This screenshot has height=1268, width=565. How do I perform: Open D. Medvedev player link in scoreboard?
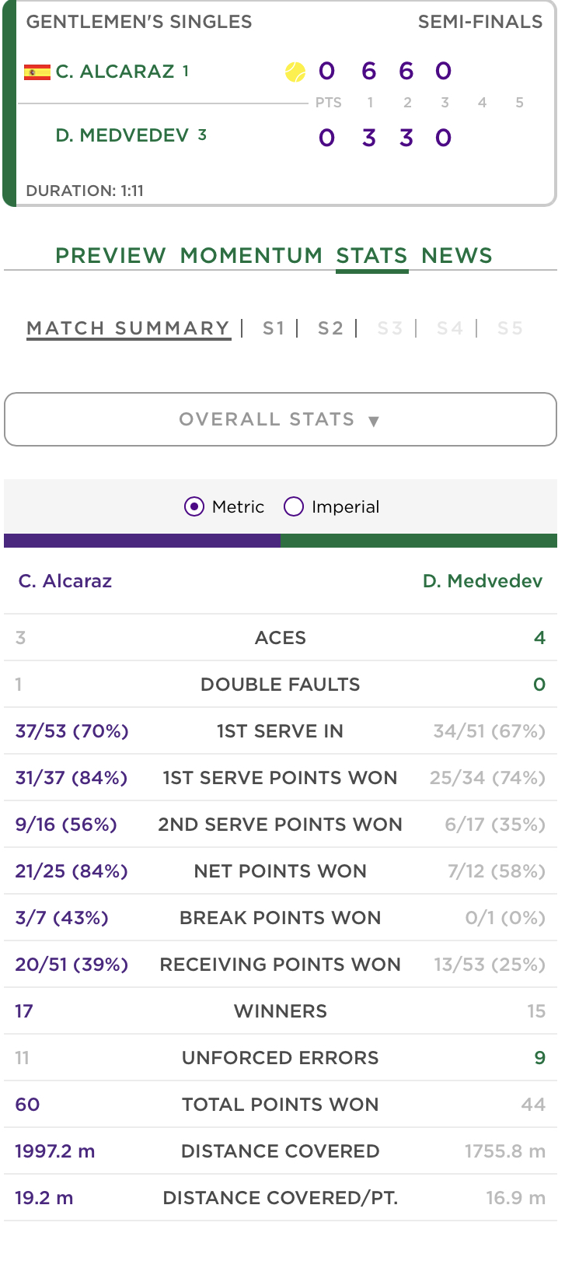pos(122,135)
